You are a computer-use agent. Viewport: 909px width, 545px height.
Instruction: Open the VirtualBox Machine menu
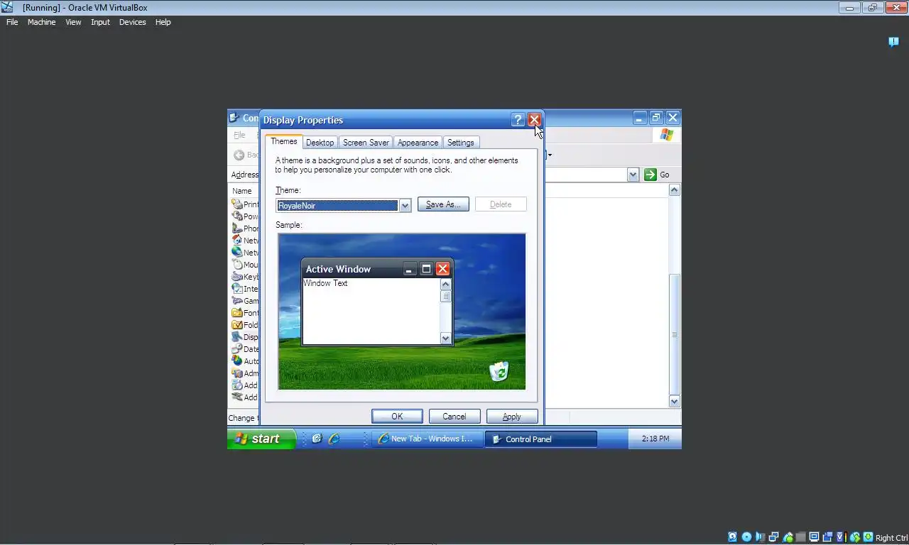[41, 22]
